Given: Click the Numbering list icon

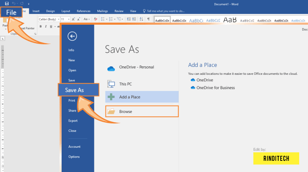Looking at the screenshot, I should [x=111, y=19].
